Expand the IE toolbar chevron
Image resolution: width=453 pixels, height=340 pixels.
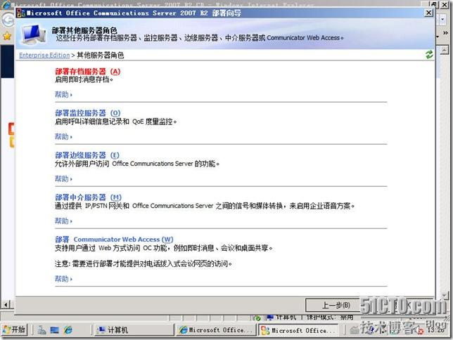tap(446, 33)
